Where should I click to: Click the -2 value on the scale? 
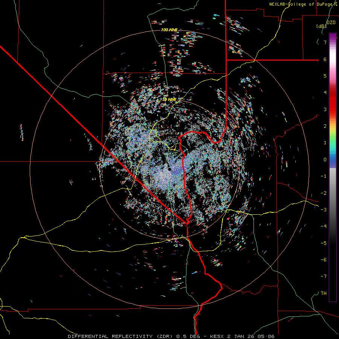pyautogui.click(x=324, y=193)
